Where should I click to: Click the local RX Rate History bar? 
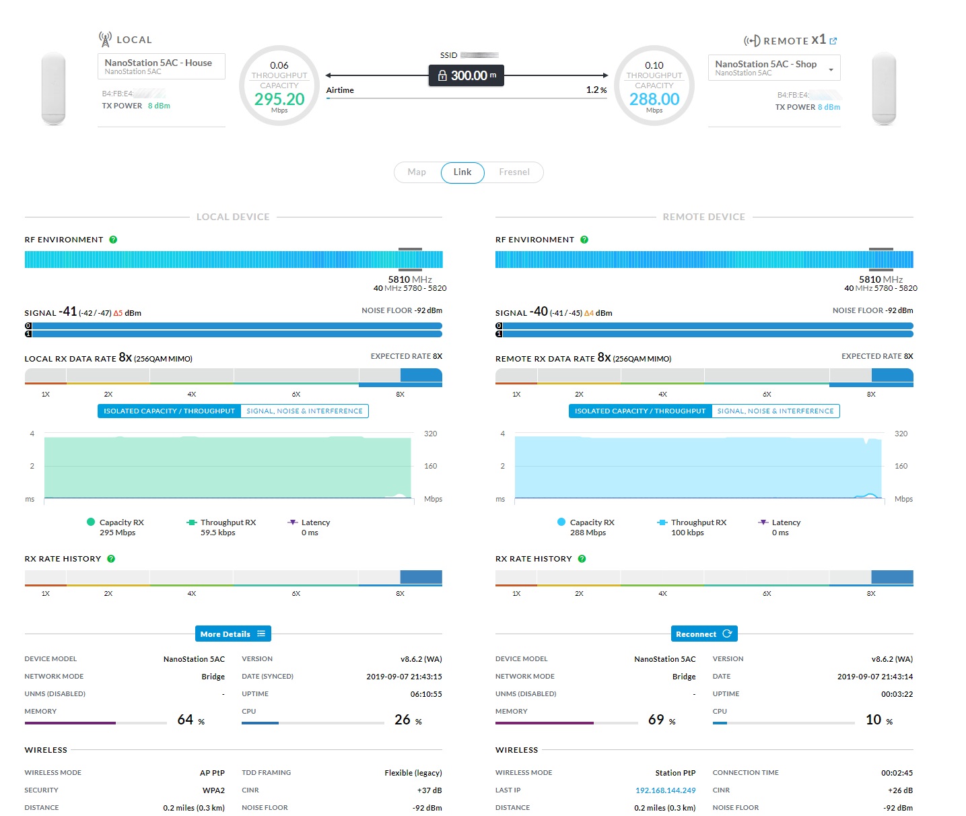coord(234,578)
